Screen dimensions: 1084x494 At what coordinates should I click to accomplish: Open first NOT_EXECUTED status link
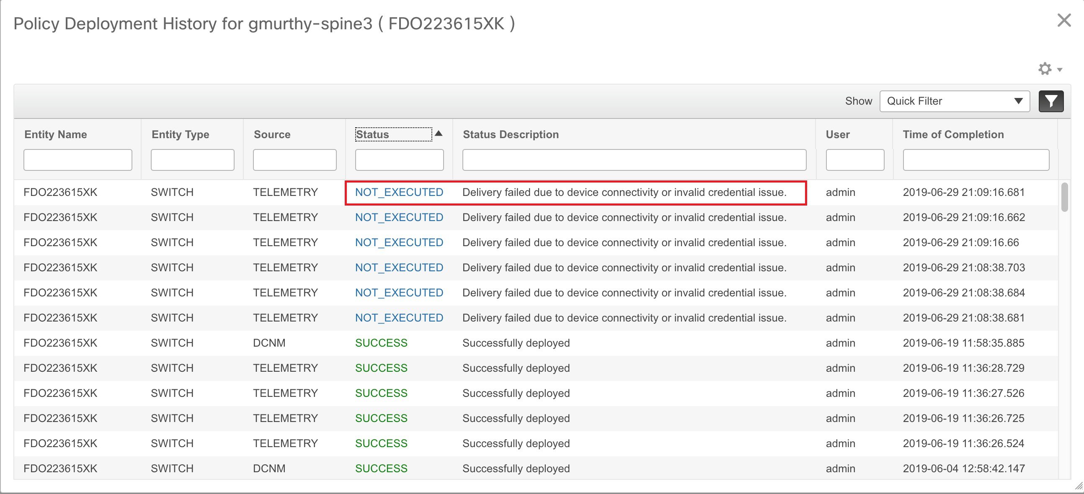click(x=399, y=193)
